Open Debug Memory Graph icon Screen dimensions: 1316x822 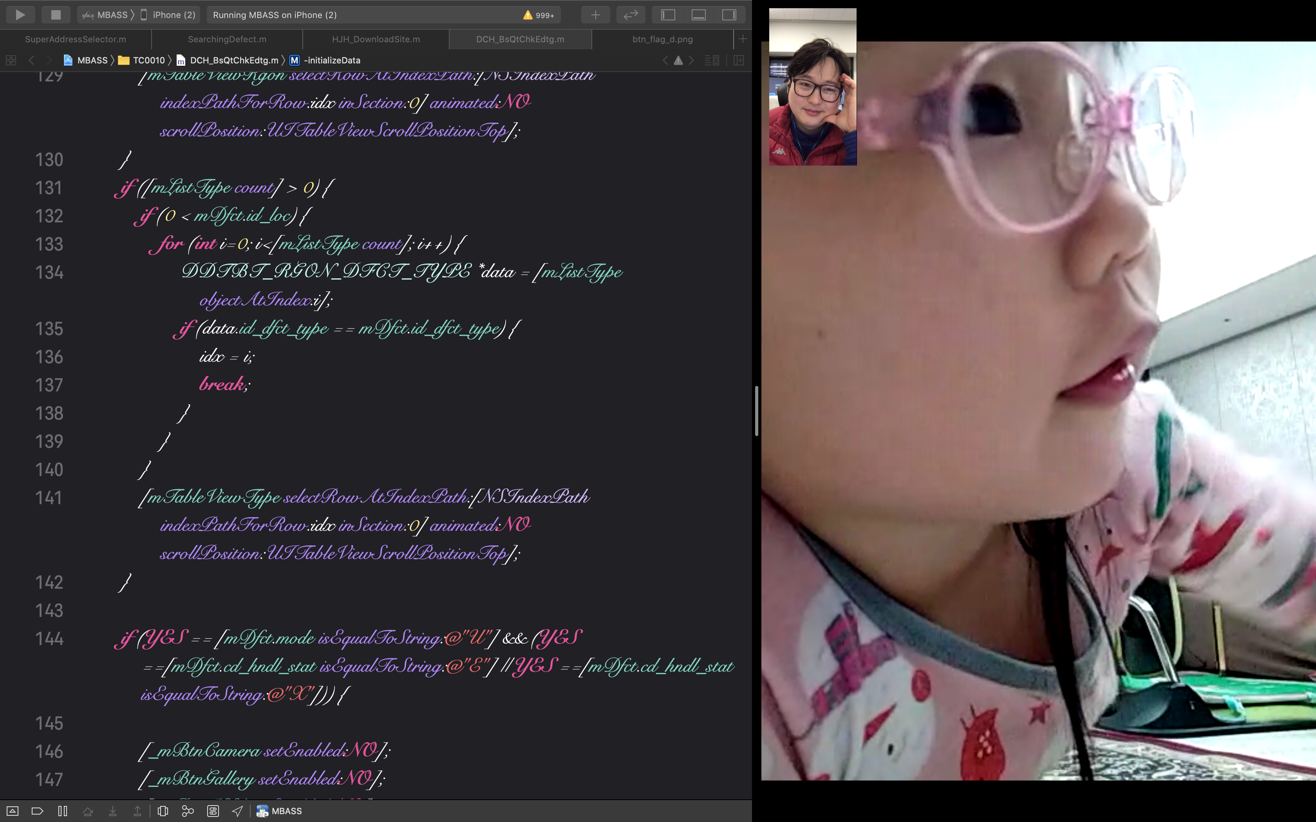tap(188, 811)
